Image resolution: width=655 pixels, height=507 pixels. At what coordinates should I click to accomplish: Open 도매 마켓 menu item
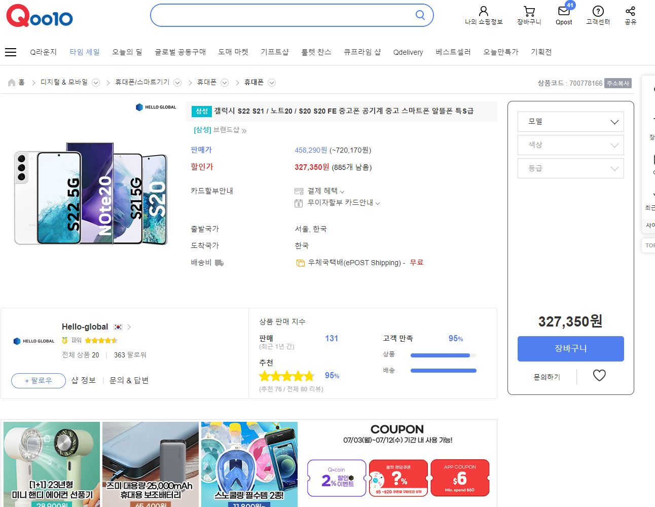point(233,52)
